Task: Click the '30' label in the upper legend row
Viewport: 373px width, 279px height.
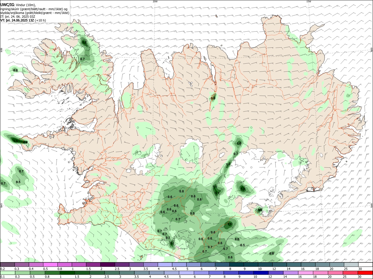Action: (360, 269)
